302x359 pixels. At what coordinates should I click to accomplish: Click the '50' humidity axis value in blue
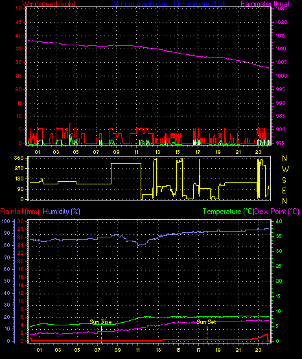click(x=7, y=281)
